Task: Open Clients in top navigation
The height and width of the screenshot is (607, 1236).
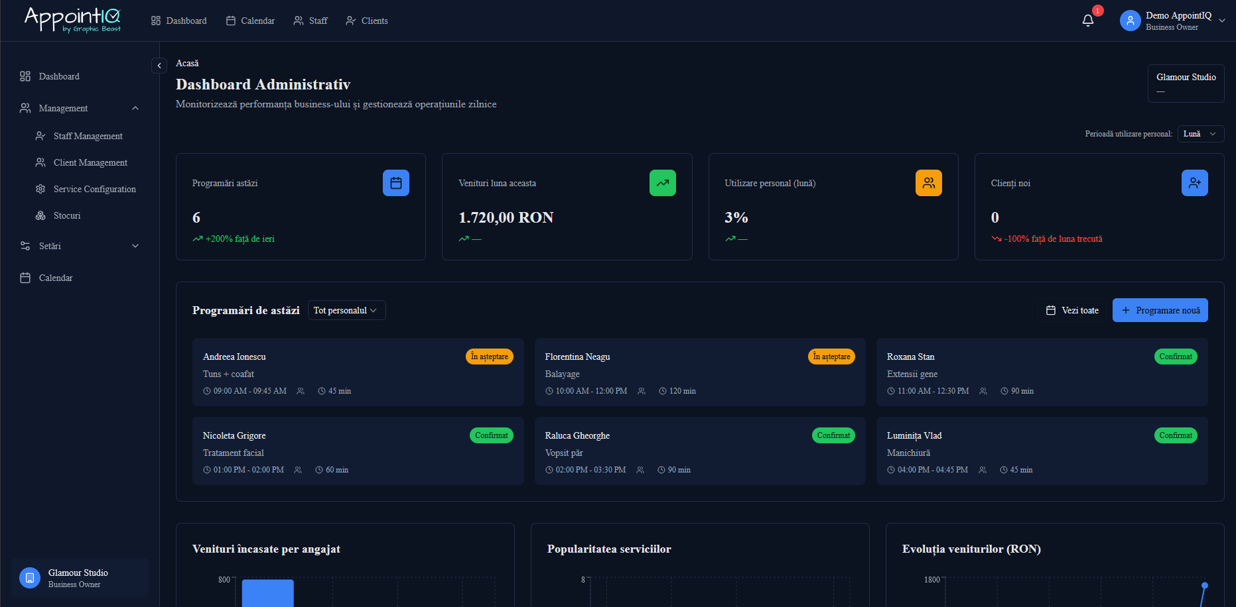Action: (x=367, y=21)
